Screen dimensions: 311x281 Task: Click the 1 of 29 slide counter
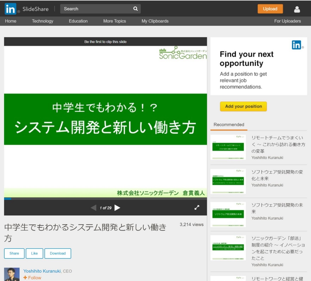pos(105,208)
